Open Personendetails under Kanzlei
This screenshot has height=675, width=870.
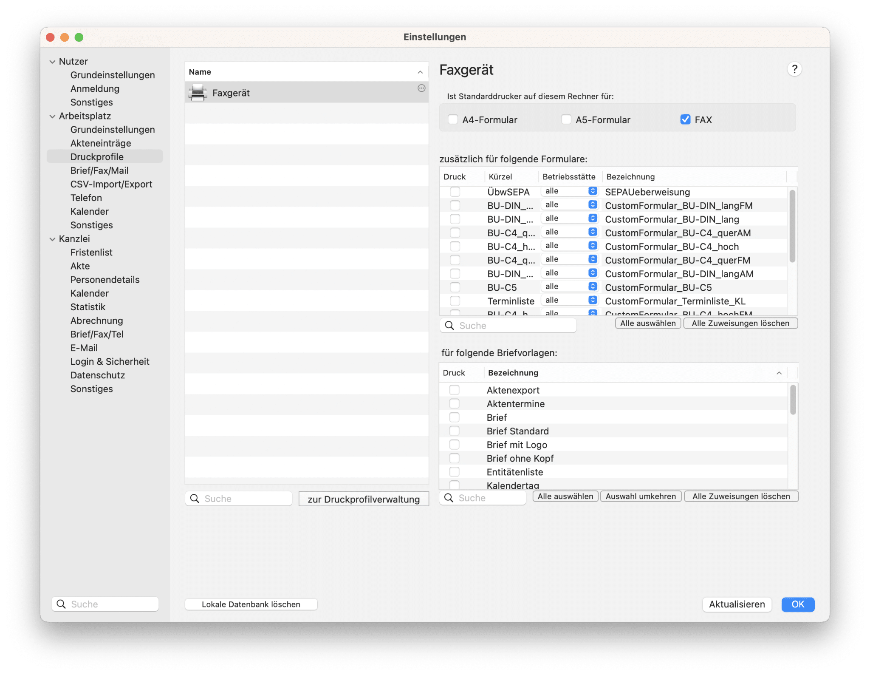click(105, 280)
